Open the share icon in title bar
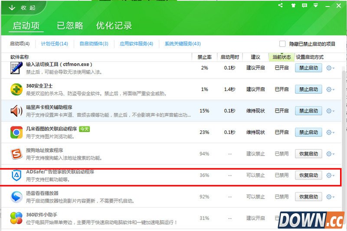 click(x=280, y=5)
